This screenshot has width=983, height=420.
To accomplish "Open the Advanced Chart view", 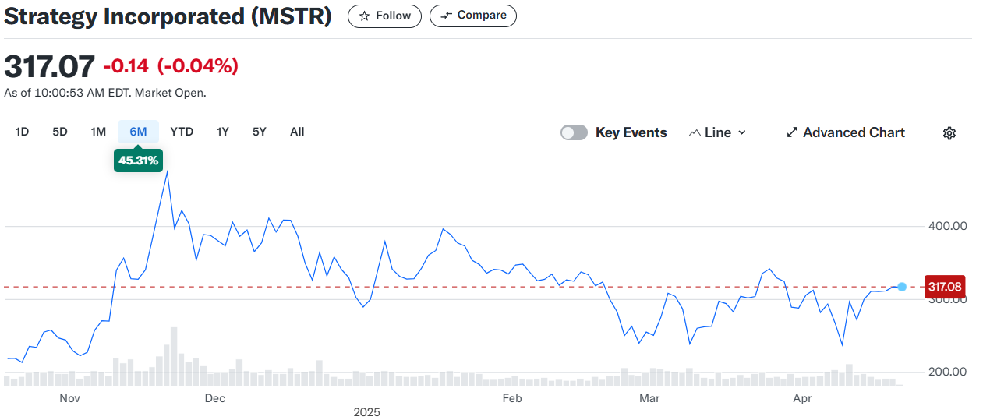I will pyautogui.click(x=846, y=132).
